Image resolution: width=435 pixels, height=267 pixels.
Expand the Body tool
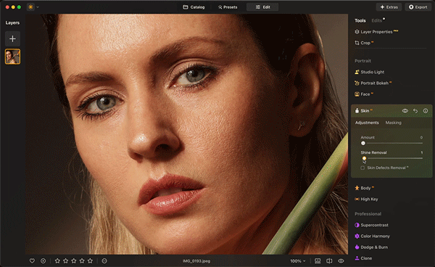pos(364,188)
